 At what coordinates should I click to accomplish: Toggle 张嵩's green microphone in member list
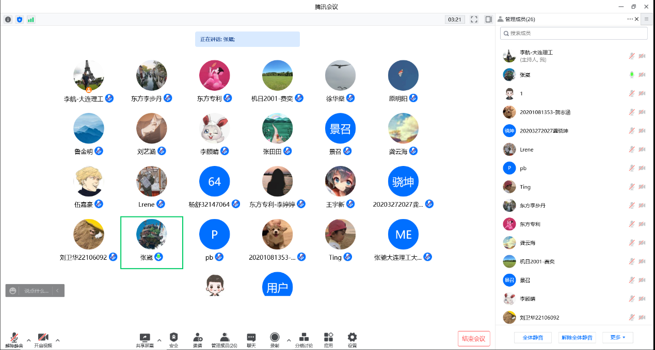pos(631,75)
